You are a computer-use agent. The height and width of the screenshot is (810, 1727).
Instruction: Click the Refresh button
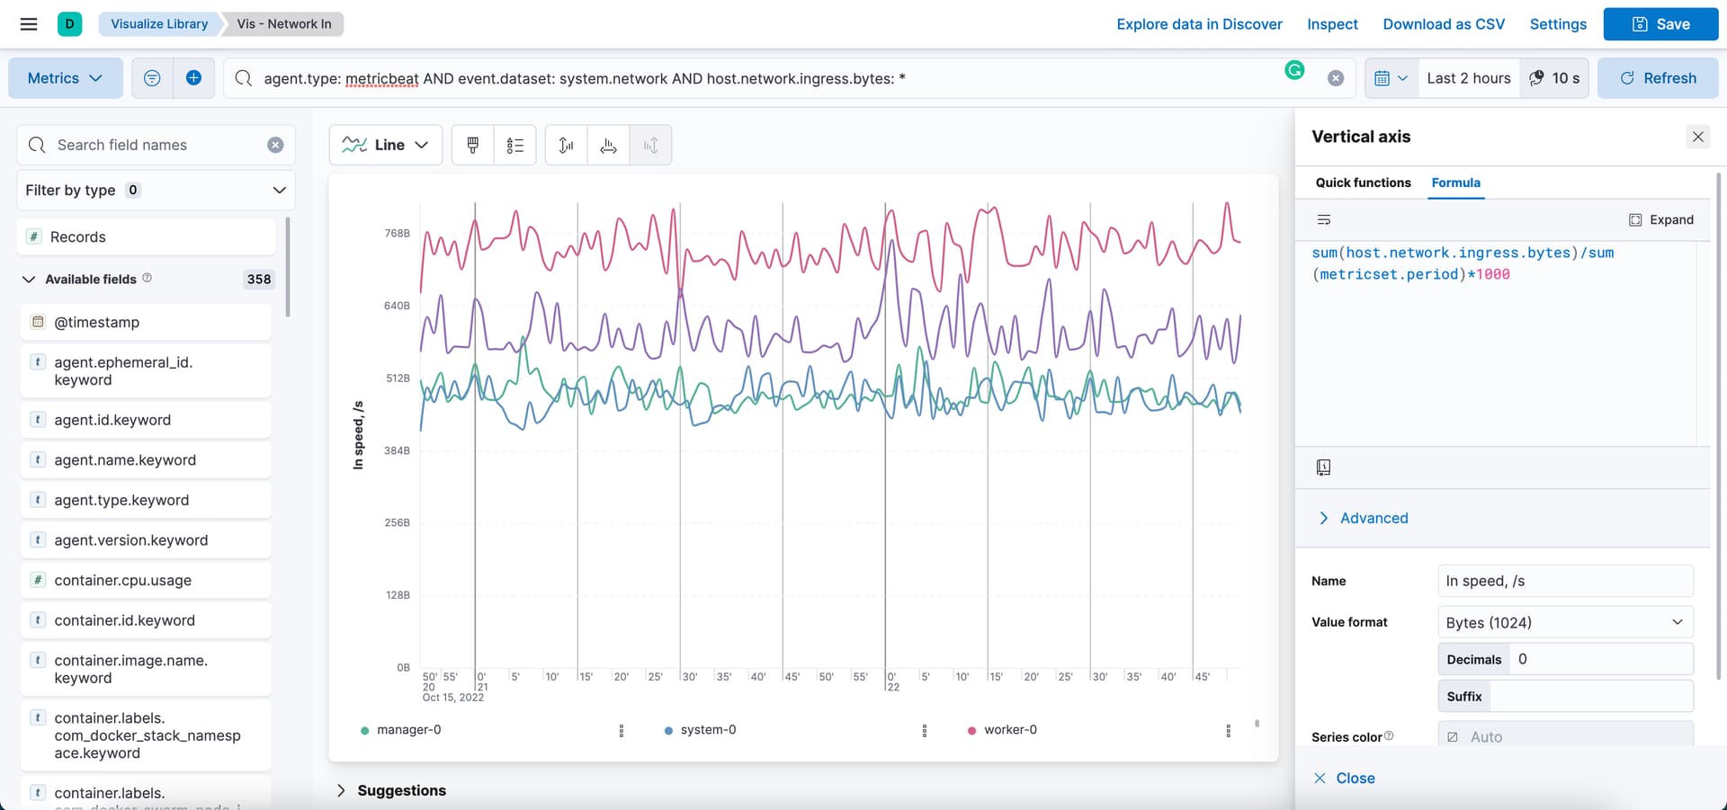pyautogui.click(x=1658, y=78)
